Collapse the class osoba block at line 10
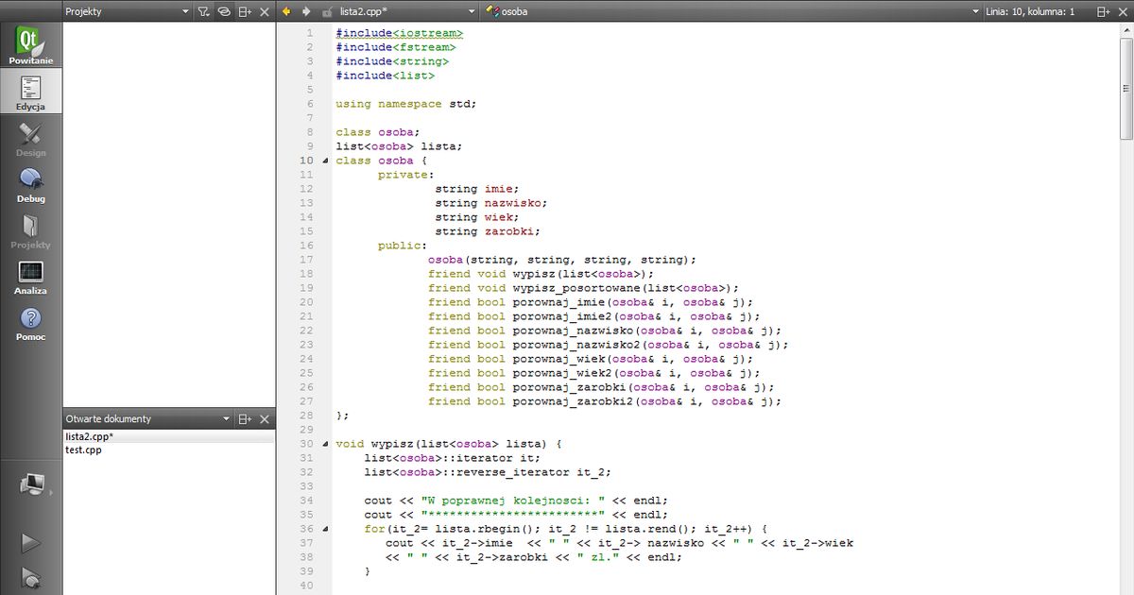 pyautogui.click(x=323, y=161)
